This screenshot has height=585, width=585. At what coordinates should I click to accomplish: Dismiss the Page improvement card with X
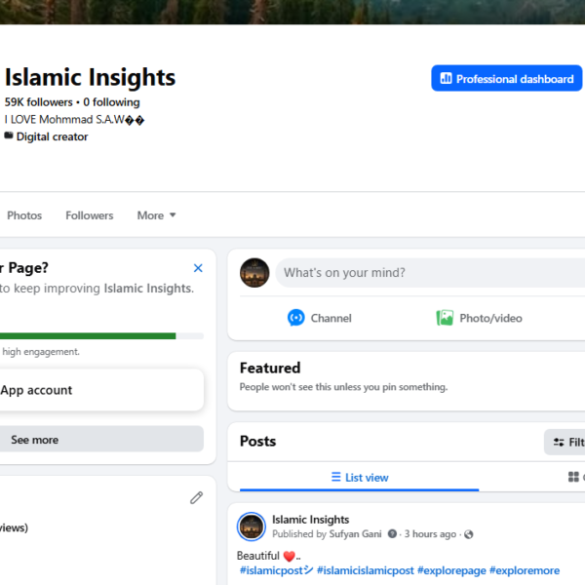click(198, 268)
